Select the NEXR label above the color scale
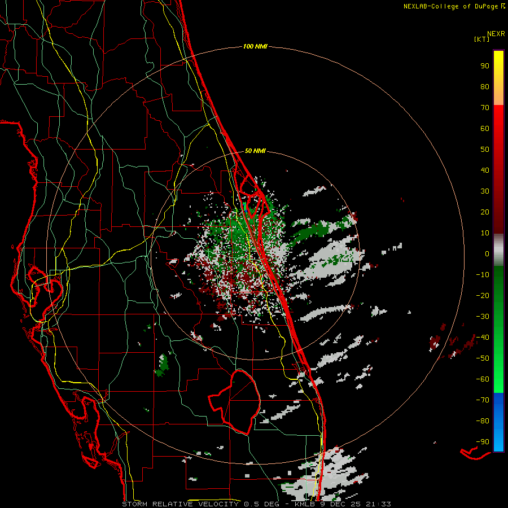508x508 pixels. point(496,34)
